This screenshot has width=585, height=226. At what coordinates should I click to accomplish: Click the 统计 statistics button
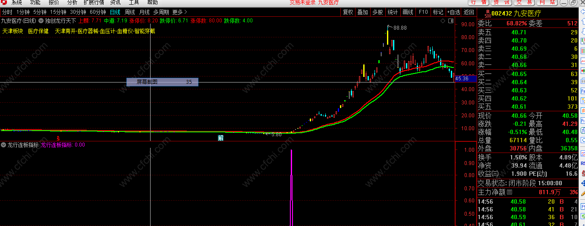tap(393, 12)
